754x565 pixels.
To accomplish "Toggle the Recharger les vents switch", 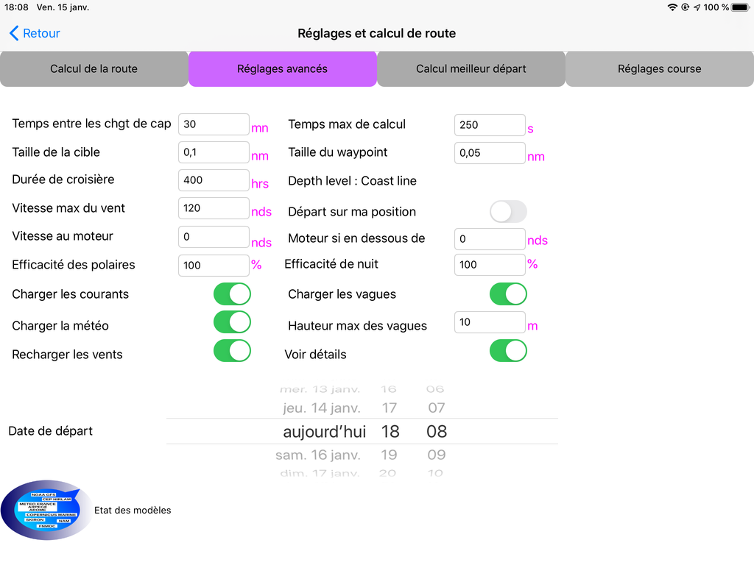I will tap(232, 351).
